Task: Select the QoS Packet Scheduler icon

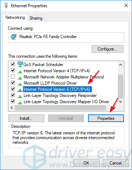Action: (x=20, y=64)
